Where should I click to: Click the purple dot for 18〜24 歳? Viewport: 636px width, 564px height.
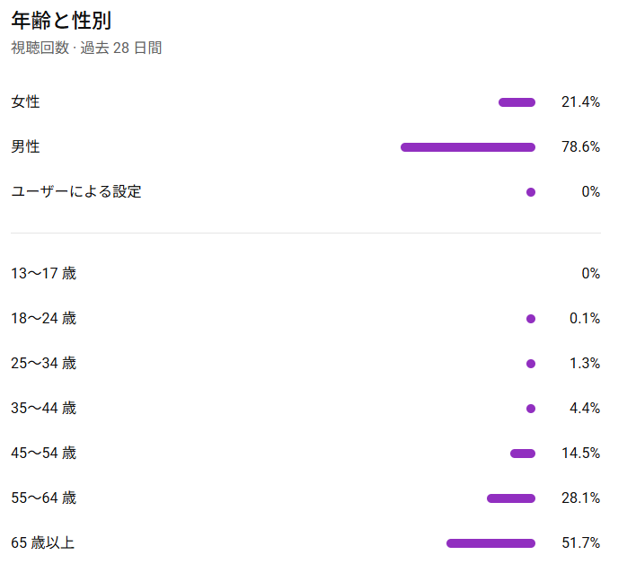point(531,319)
